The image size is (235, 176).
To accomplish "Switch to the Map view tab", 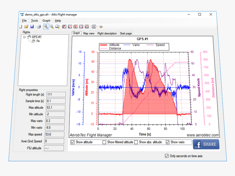I will coord(89,33).
